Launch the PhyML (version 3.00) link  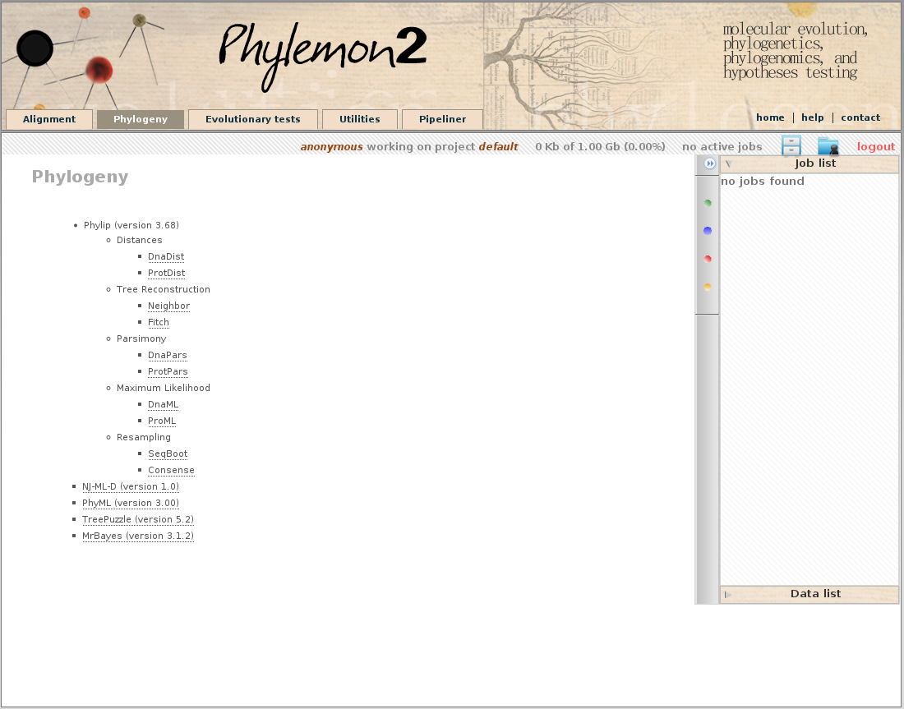click(131, 504)
